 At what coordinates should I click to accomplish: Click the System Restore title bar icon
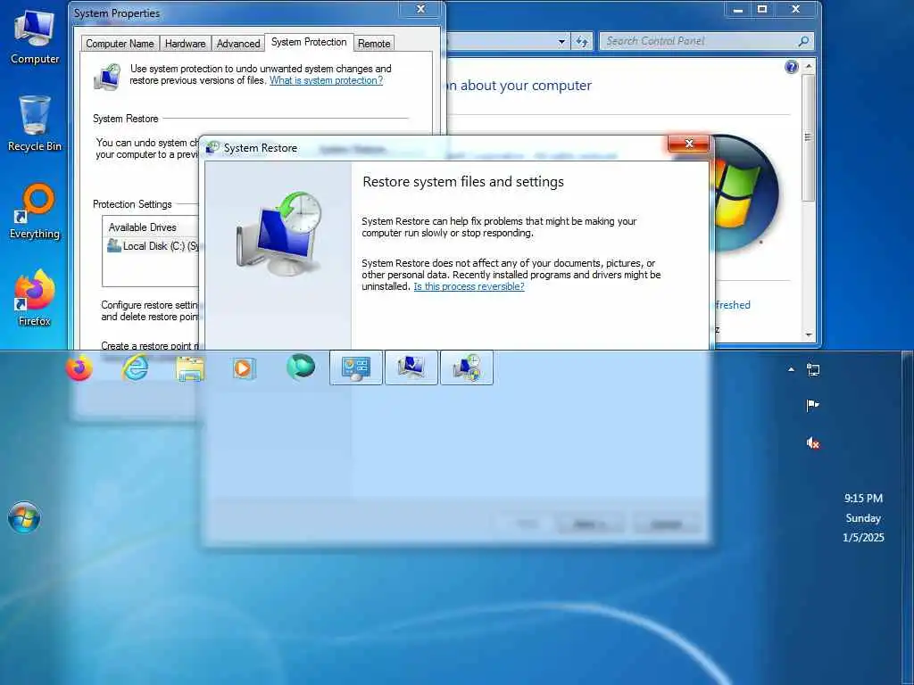(x=212, y=147)
